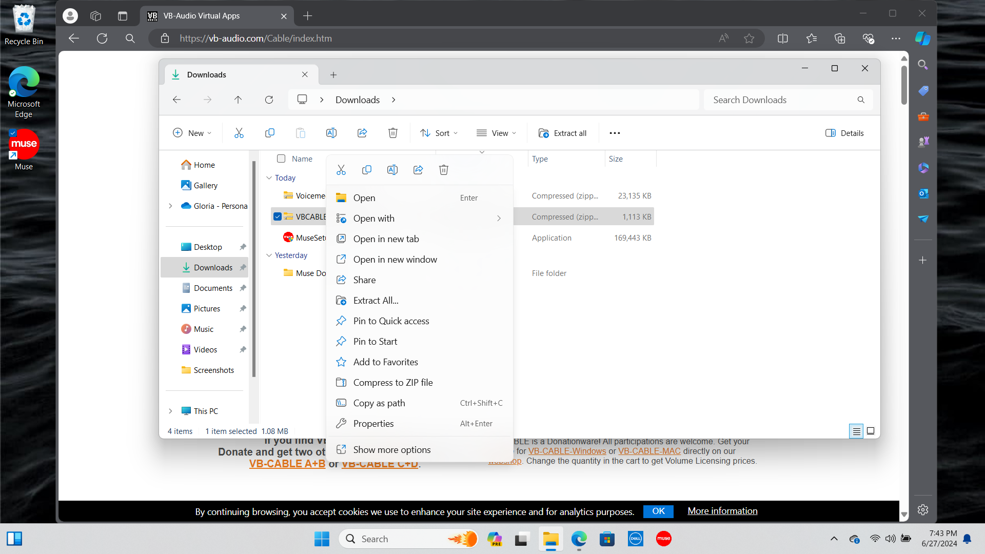Click Edge sidebar settings gear
This screenshot has height=554, width=985.
pos(923,510)
